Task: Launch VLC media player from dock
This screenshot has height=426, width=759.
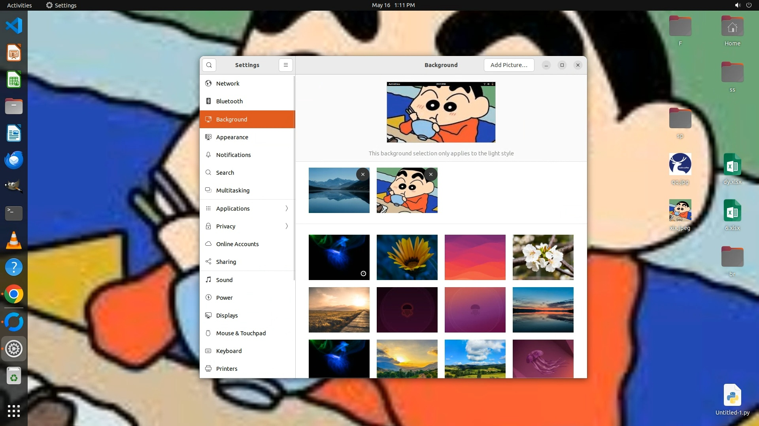Action: point(14,240)
